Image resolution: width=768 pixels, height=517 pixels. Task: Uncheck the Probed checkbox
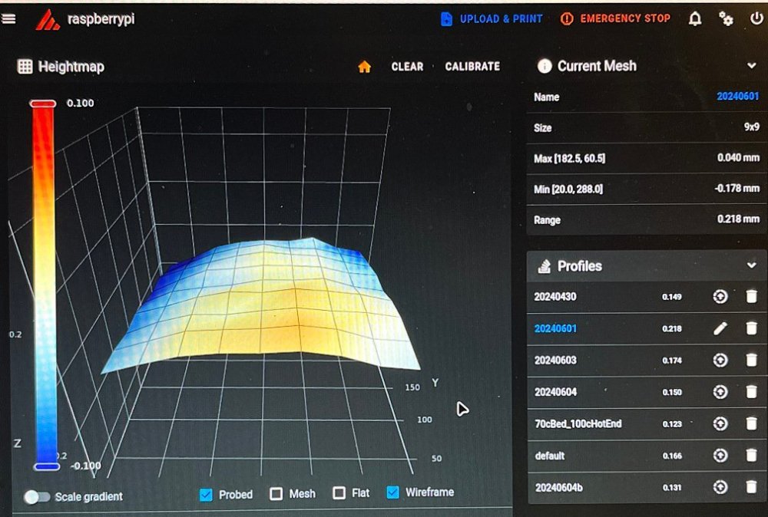206,495
